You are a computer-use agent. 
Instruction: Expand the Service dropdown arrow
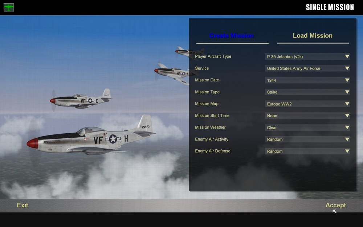click(347, 68)
